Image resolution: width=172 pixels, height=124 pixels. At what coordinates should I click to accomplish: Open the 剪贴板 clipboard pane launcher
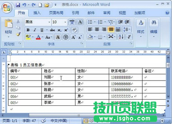(x=20, y=43)
